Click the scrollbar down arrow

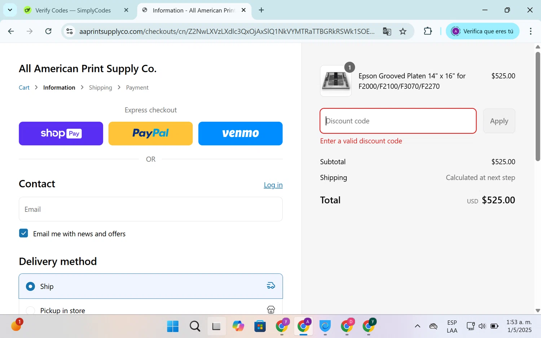point(538,310)
